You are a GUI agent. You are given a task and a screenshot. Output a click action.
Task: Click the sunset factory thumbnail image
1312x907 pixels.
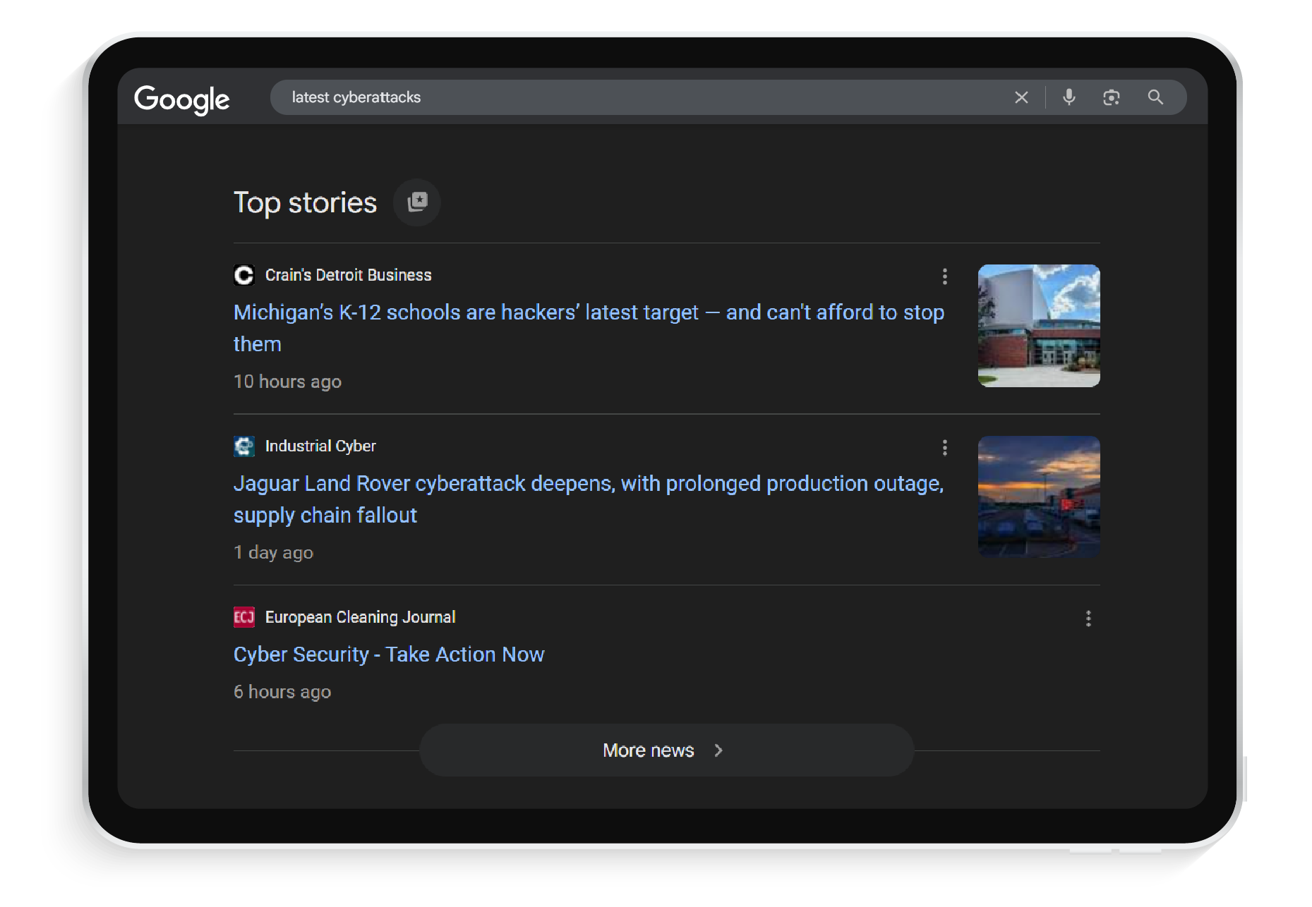click(1038, 497)
